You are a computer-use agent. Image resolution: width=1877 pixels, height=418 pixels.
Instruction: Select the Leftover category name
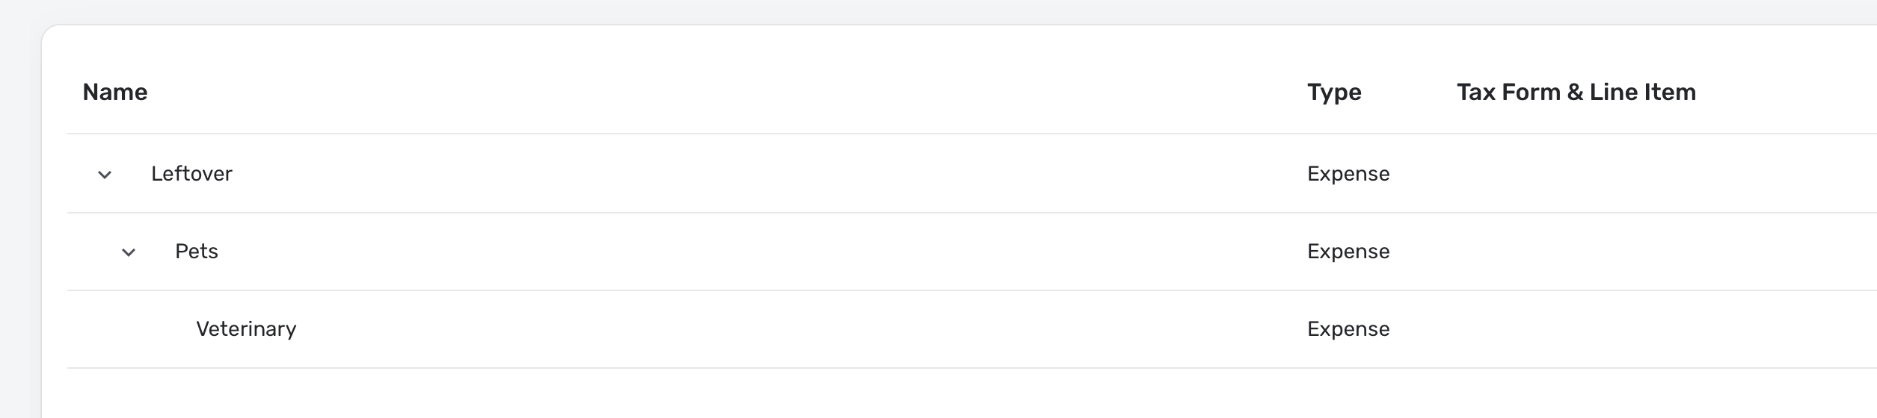tap(191, 174)
